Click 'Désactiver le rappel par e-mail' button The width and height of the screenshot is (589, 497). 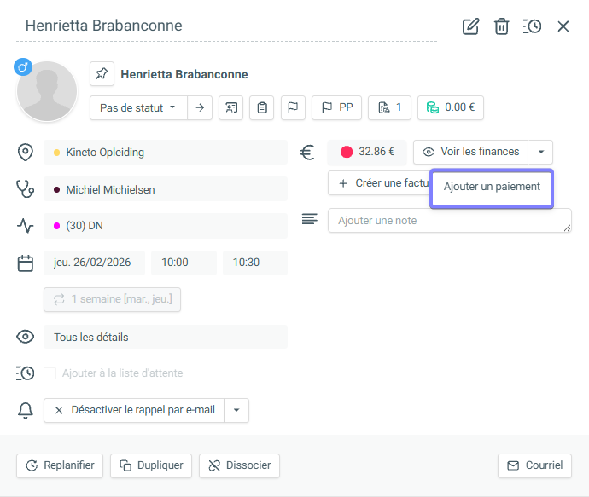click(x=134, y=410)
